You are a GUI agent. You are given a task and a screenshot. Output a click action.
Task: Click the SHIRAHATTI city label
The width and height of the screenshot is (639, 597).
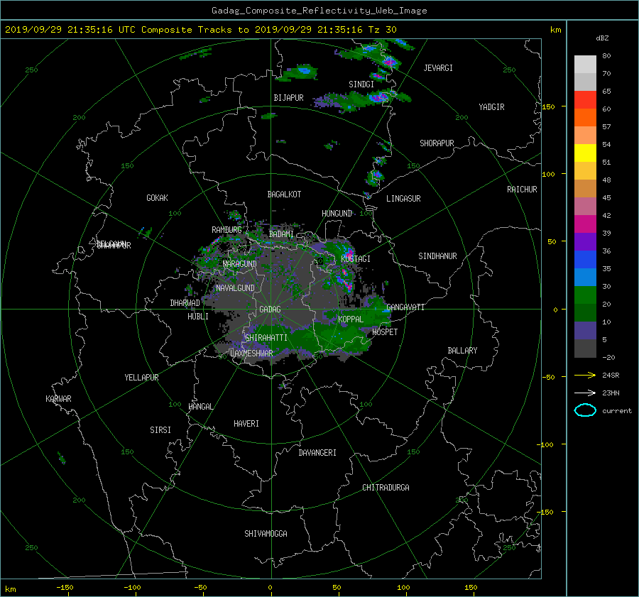point(266,338)
